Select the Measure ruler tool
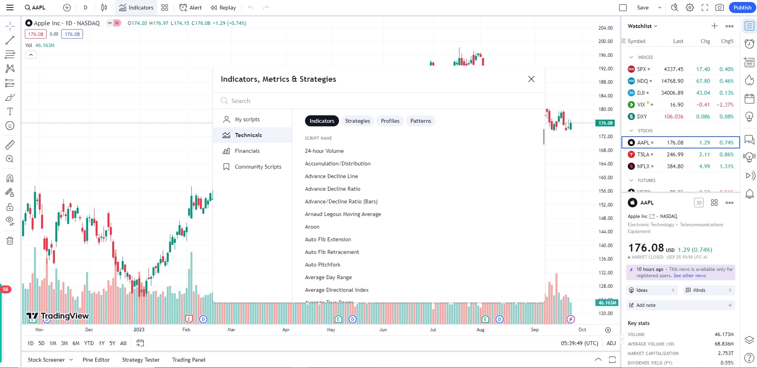Viewport: 757px width, 368px height. coord(9,144)
